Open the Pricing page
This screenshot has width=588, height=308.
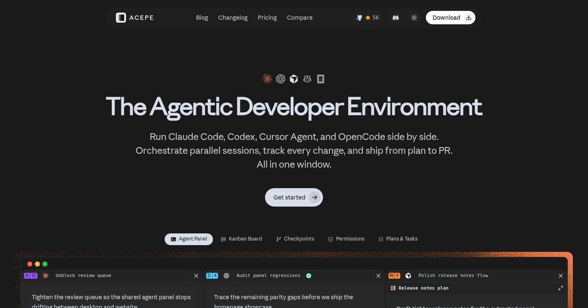point(267,18)
